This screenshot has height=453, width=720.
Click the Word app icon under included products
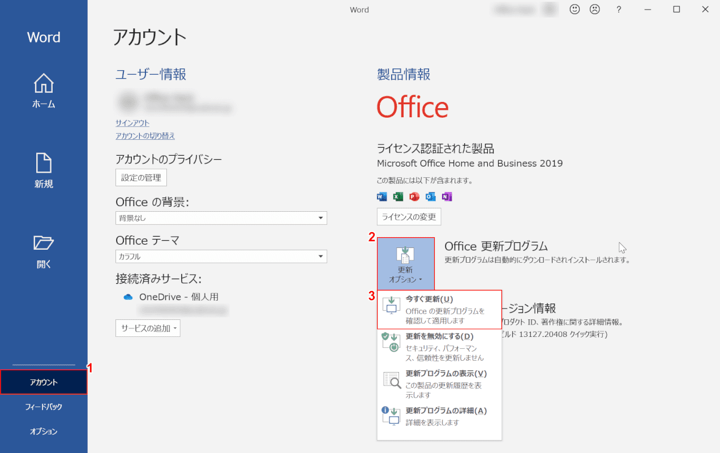(382, 196)
